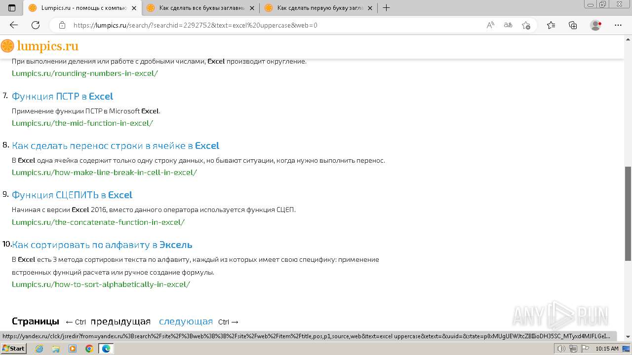Viewport: 632px width, 355px height.
Task: Click snippet text about ПСТР in Microsoft Excel
Action: tap(86, 111)
